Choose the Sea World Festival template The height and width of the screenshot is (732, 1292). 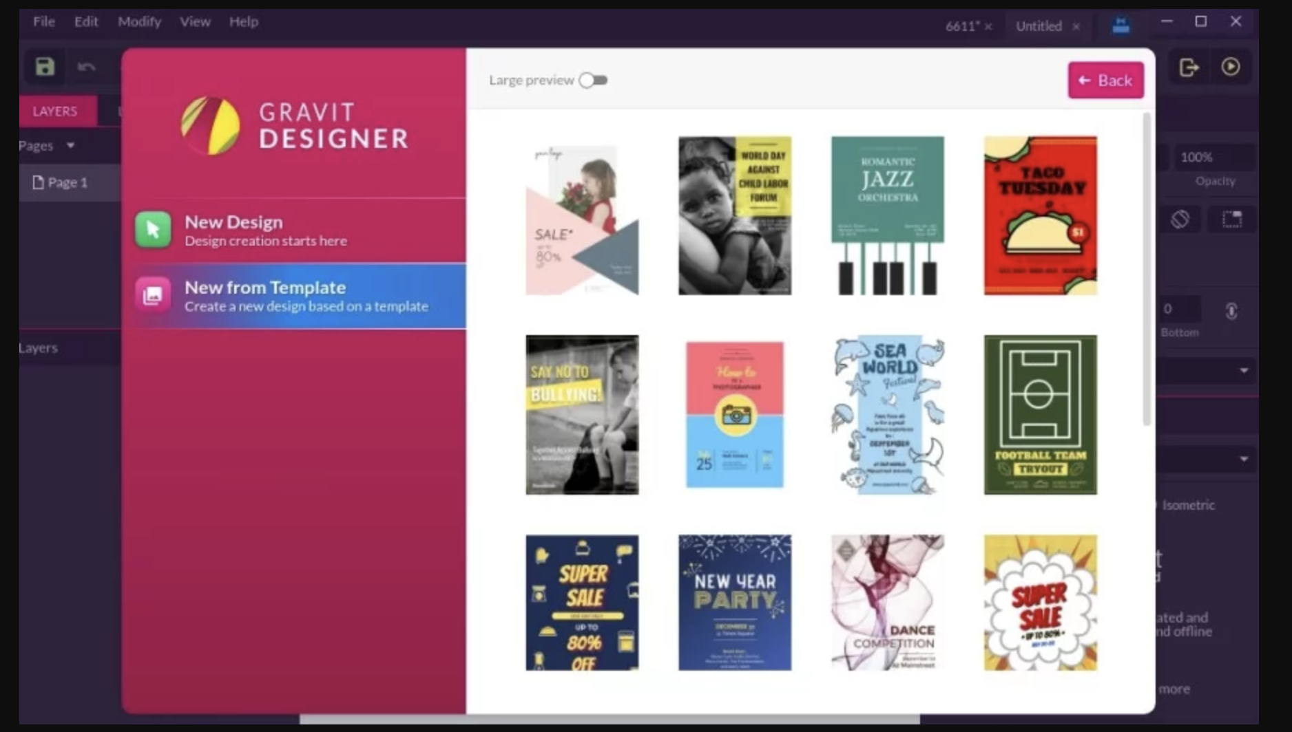[888, 415]
